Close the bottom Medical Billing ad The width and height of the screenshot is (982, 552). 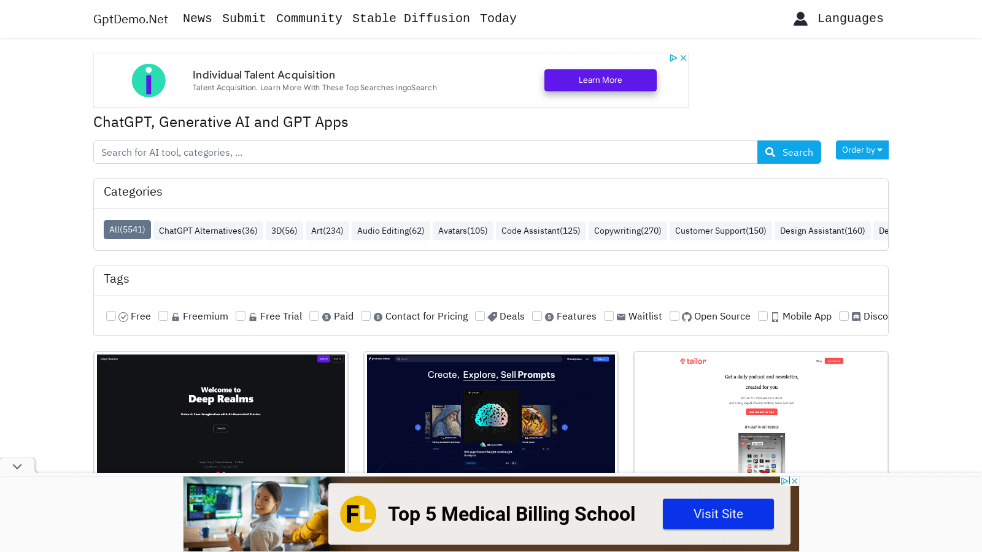(x=794, y=481)
